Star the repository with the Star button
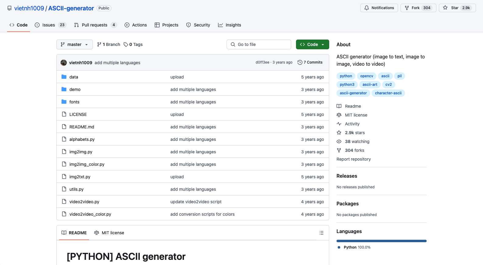 [x=457, y=8]
